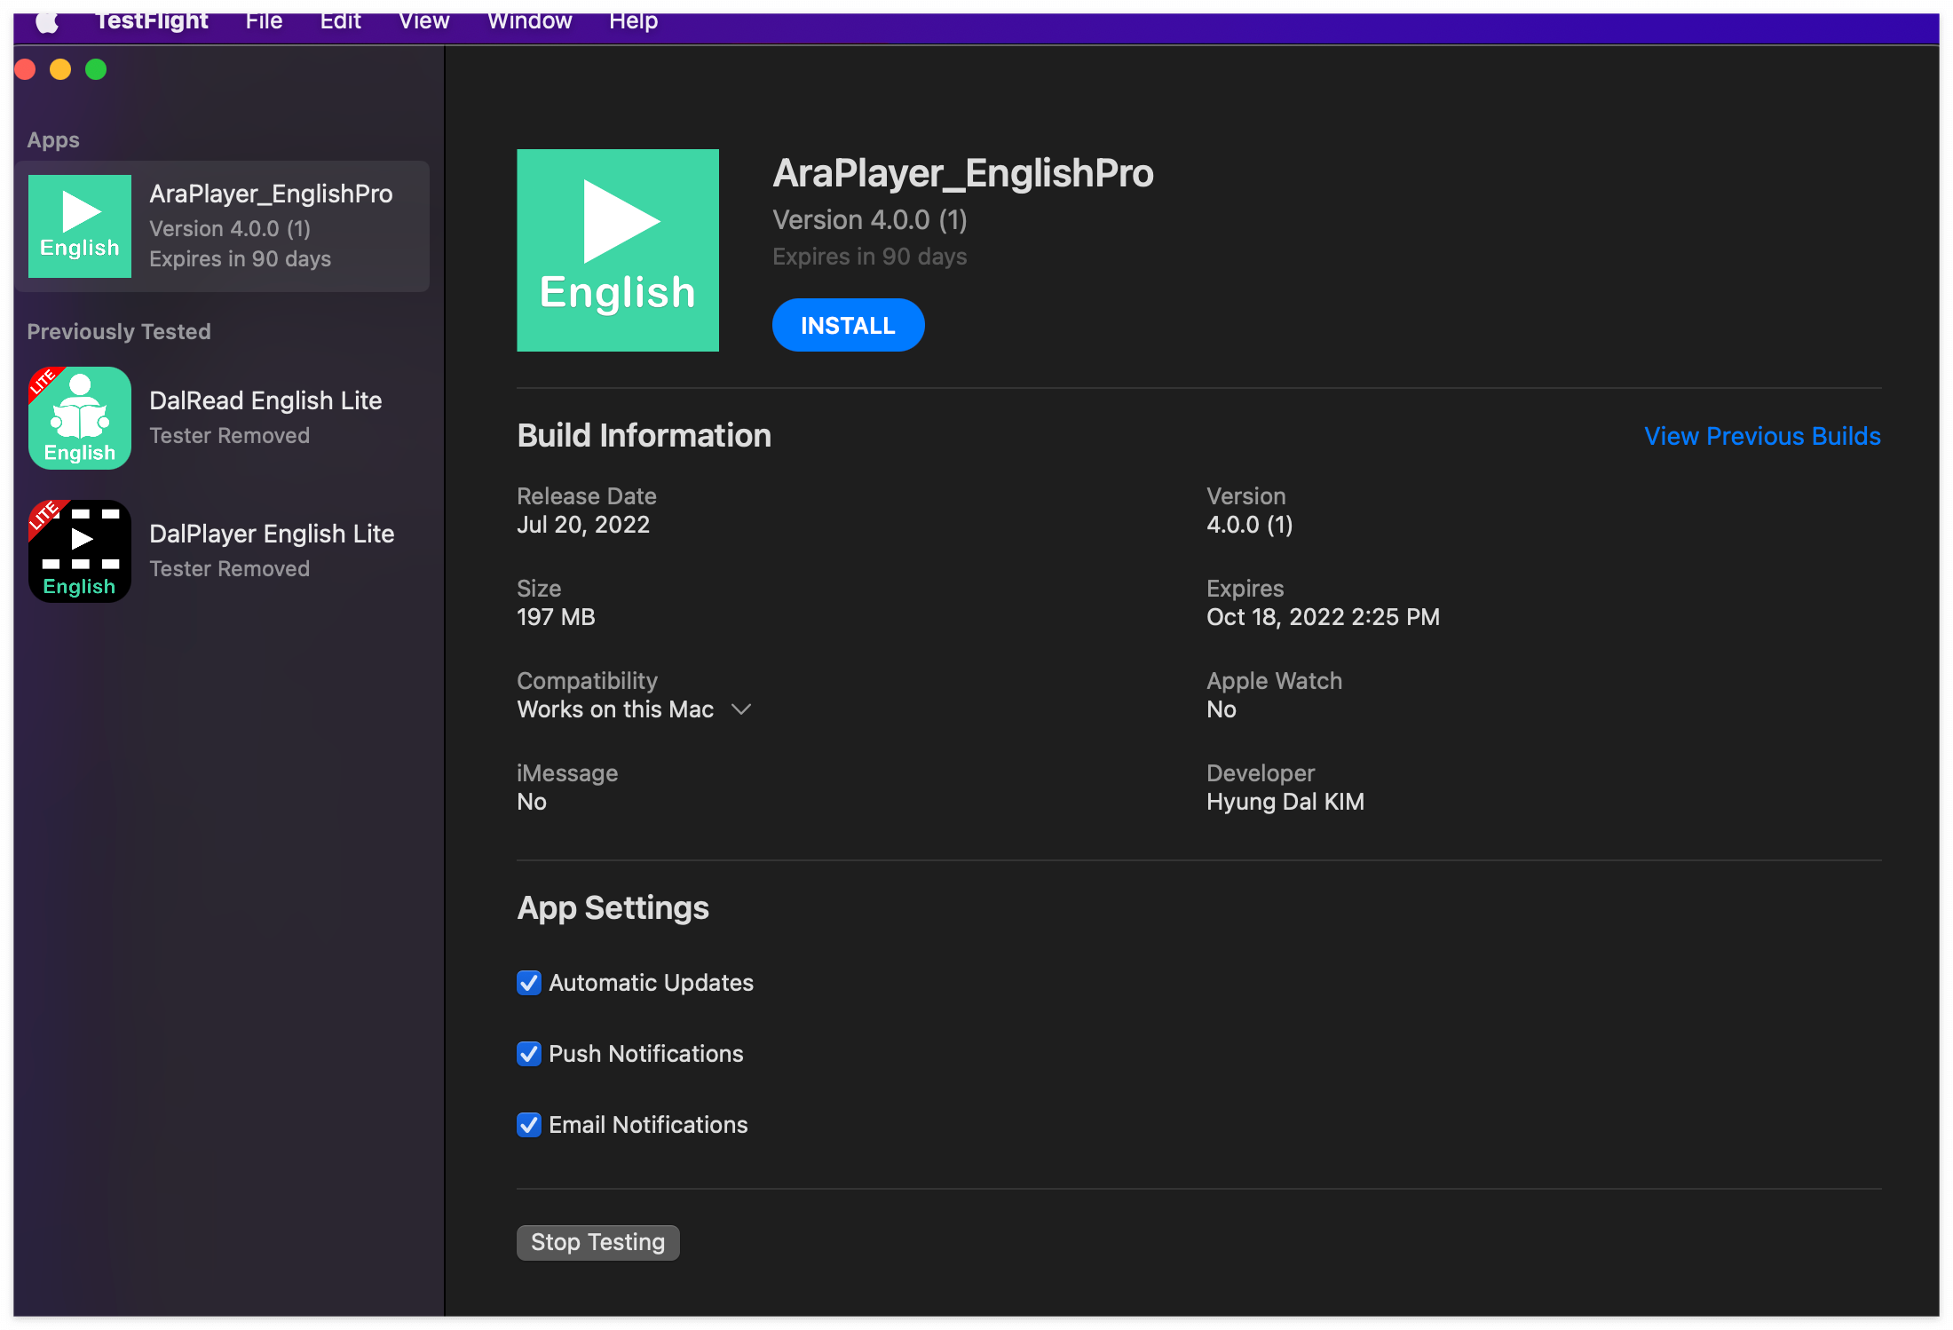This screenshot has width=1953, height=1330.
Task: Toggle the Email Notifications checkbox
Action: [x=529, y=1125]
